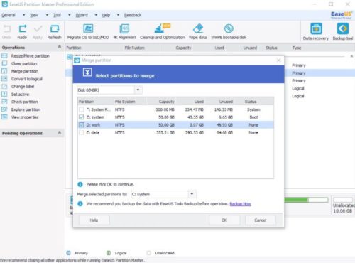Follow the Backup Now link

click(x=240, y=204)
